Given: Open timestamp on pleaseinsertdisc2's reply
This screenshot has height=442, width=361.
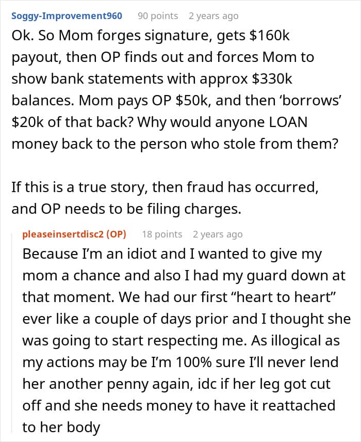Looking at the screenshot, I should (218, 234).
